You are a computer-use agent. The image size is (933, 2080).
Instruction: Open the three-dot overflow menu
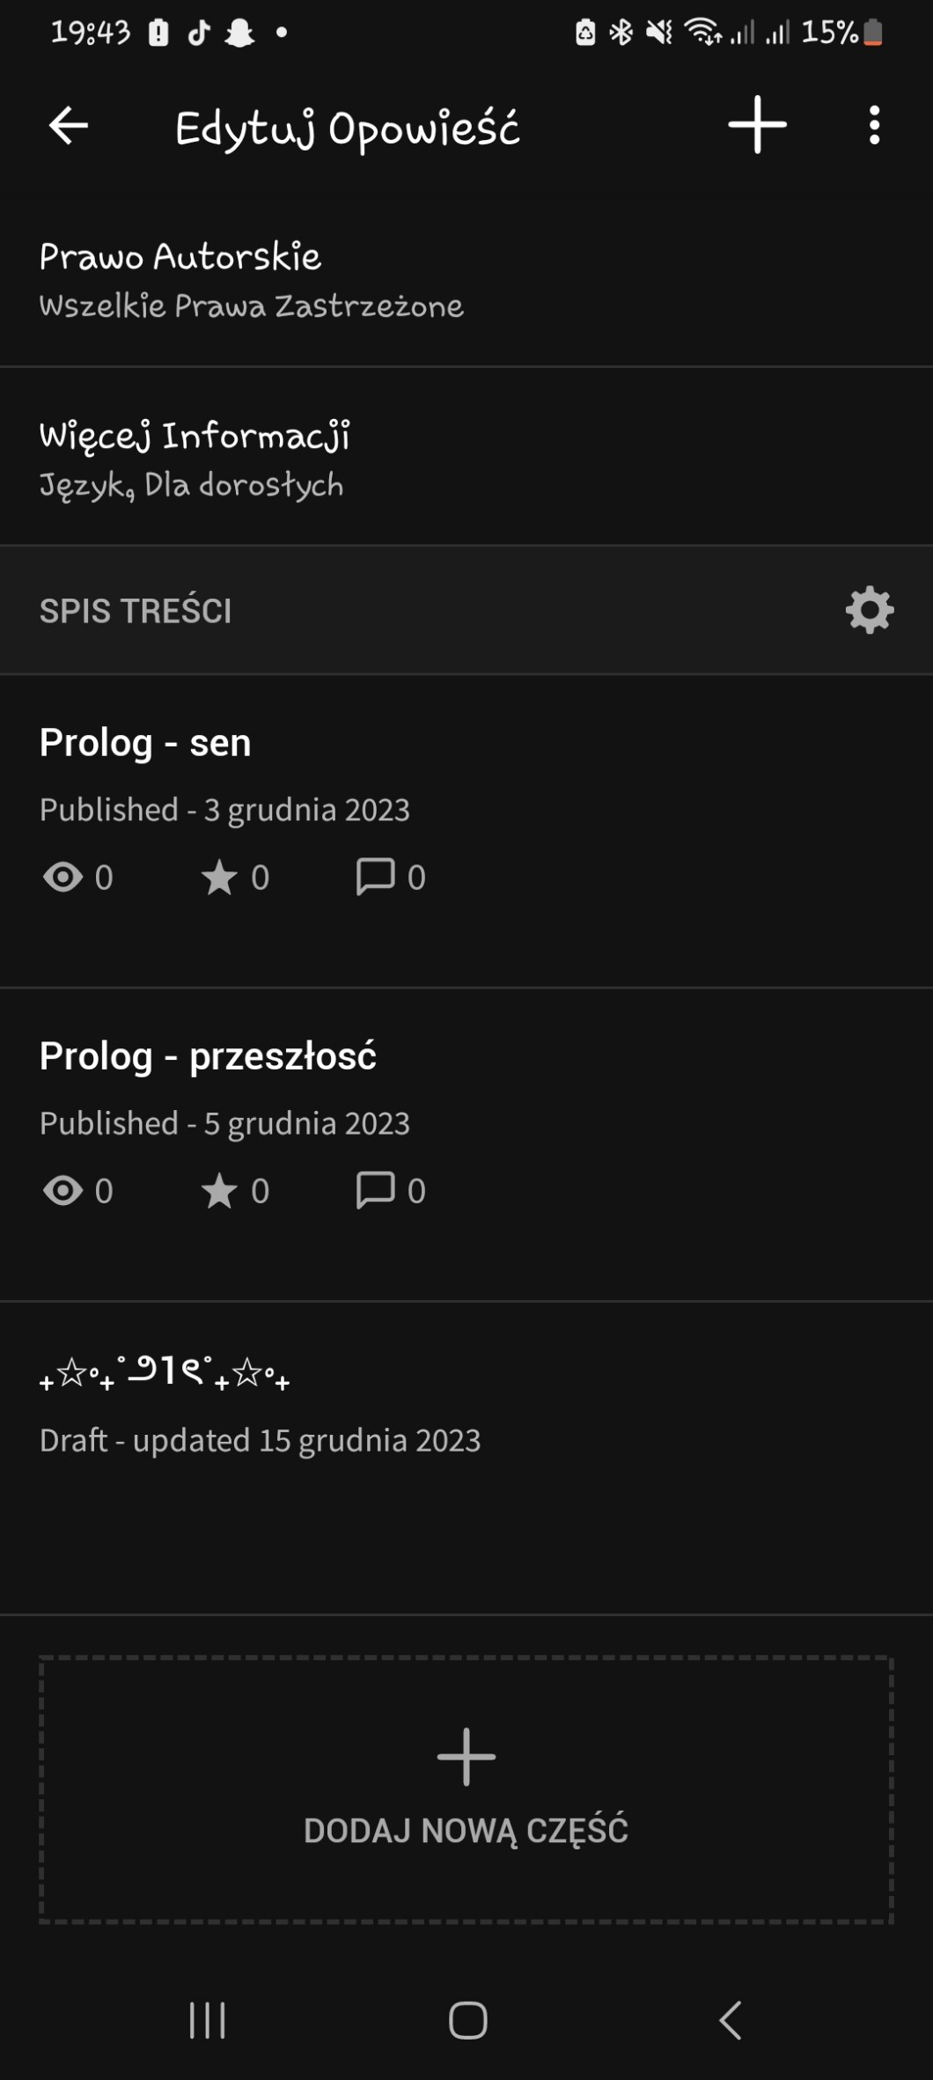coord(873,126)
